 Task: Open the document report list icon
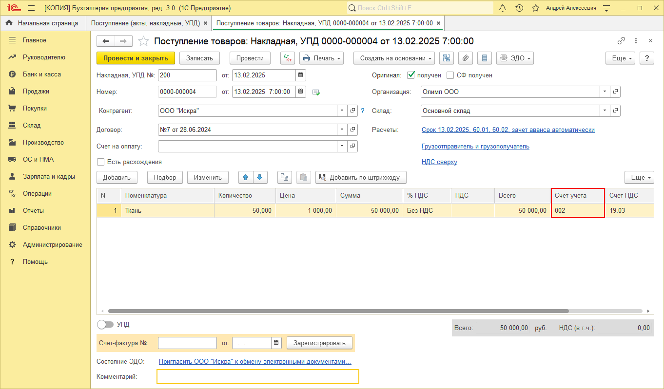(x=484, y=58)
